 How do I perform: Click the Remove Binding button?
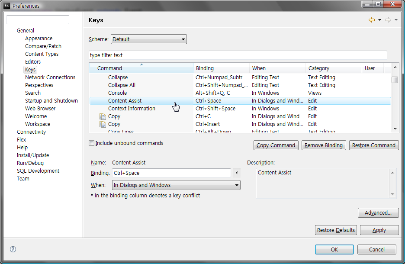[x=324, y=145]
